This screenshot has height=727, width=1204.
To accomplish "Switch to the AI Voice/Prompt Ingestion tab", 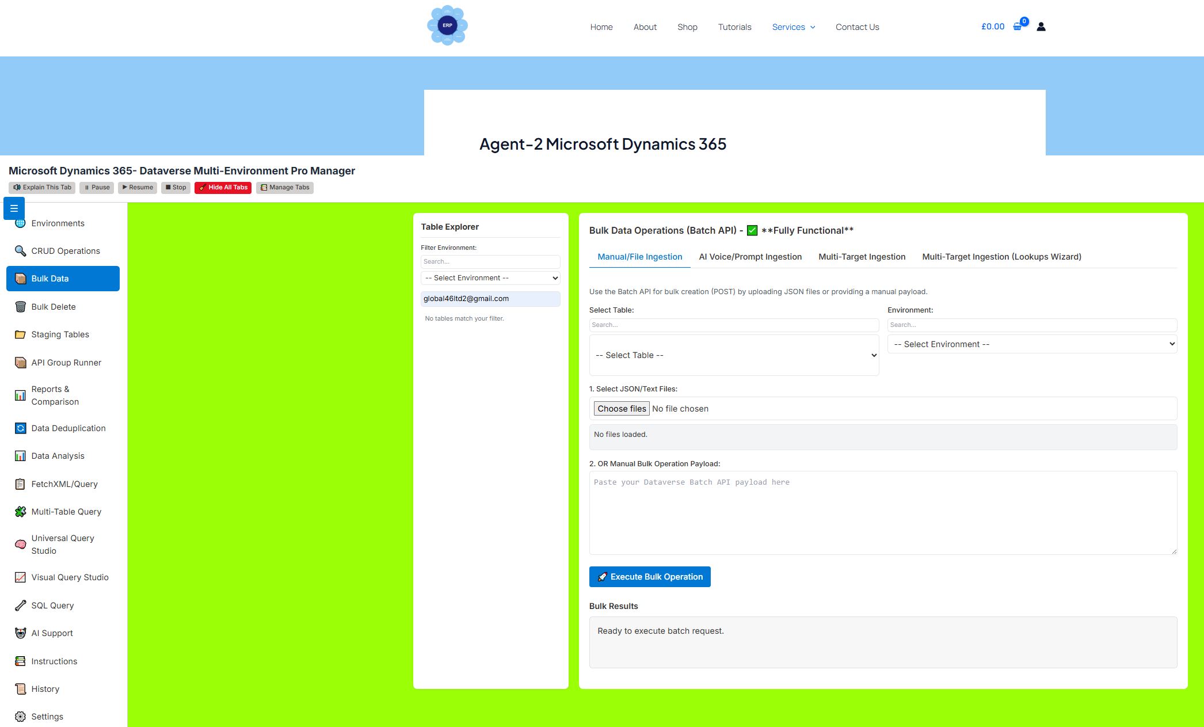I will pyautogui.click(x=750, y=257).
